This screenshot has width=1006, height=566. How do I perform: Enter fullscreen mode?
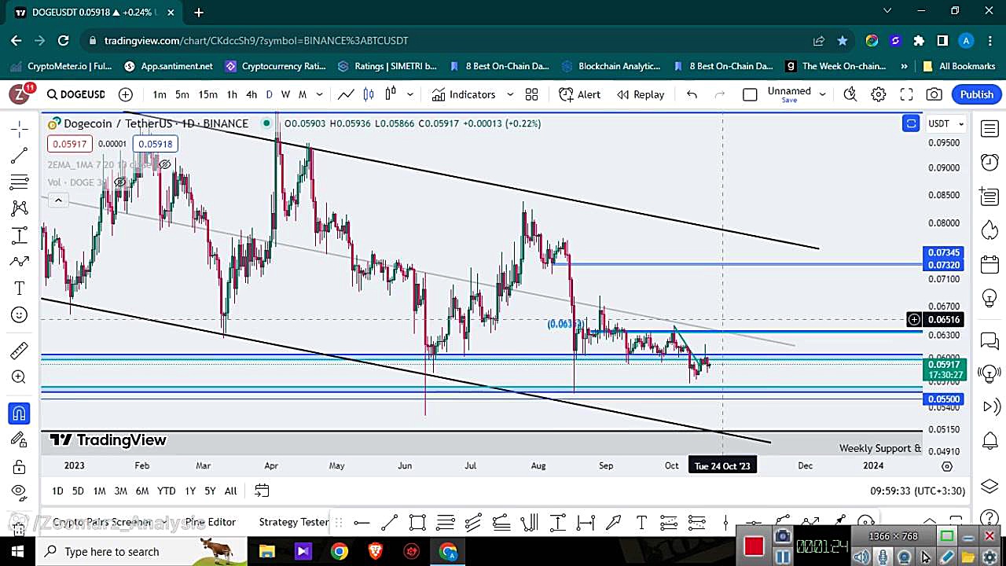click(906, 94)
